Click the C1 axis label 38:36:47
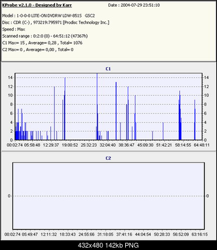 (x=126, y=145)
